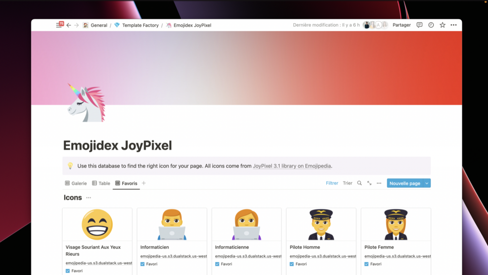Click the emojipedia URL under Informaticien
This screenshot has width=488, height=275.
click(173, 256)
